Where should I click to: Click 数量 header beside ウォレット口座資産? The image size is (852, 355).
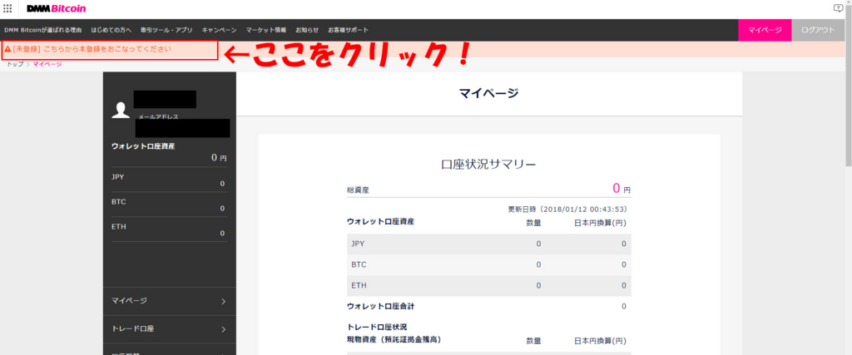(533, 222)
